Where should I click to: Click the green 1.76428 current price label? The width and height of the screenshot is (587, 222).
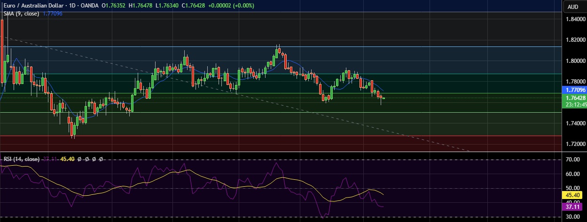point(574,98)
